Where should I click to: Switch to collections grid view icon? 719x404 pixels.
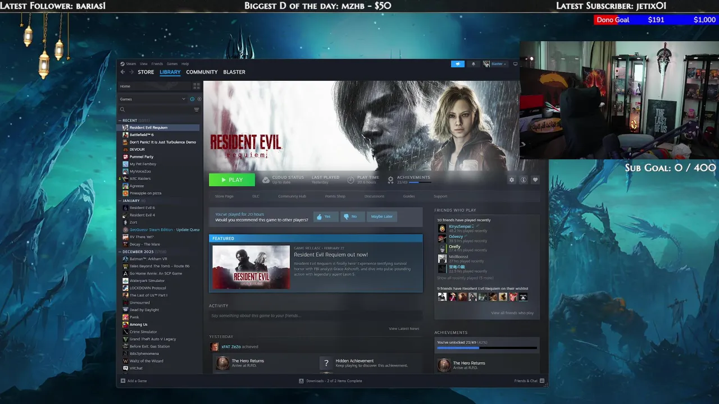pos(196,86)
